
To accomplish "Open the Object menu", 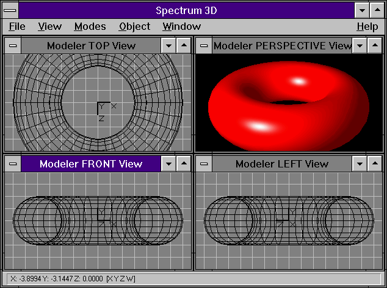I will (134, 26).
